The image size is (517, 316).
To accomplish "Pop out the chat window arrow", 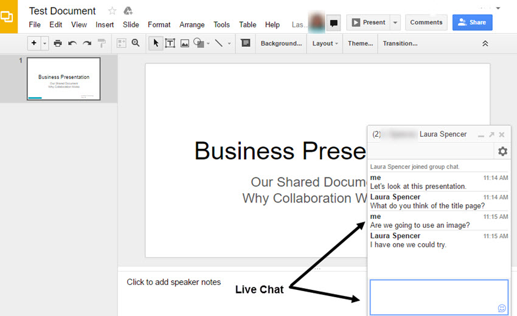I will pos(491,134).
